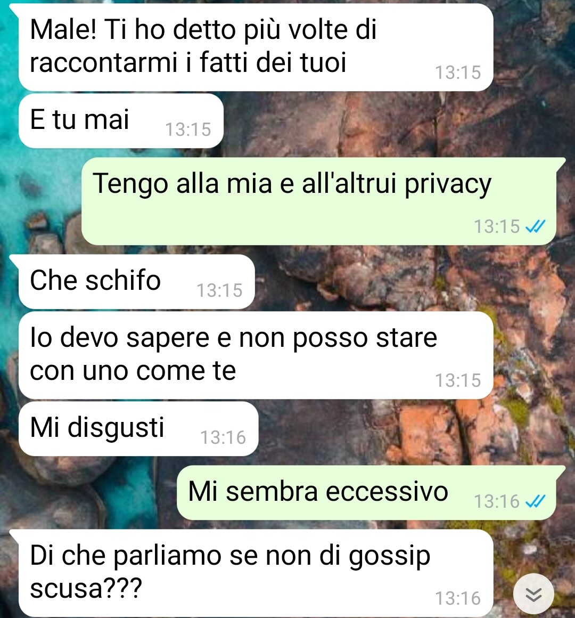Image resolution: width=575 pixels, height=618 pixels.
Task: Tap the scroll-to-bottom double chevron button
Action: (533, 594)
